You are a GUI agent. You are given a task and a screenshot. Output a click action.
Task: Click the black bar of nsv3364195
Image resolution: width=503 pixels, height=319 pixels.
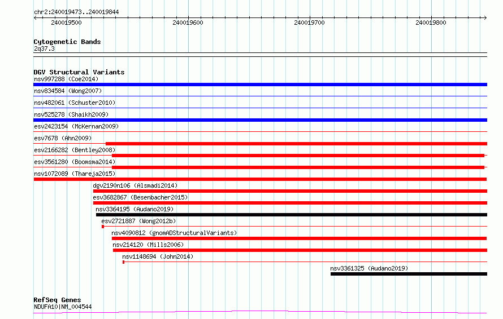292,215
